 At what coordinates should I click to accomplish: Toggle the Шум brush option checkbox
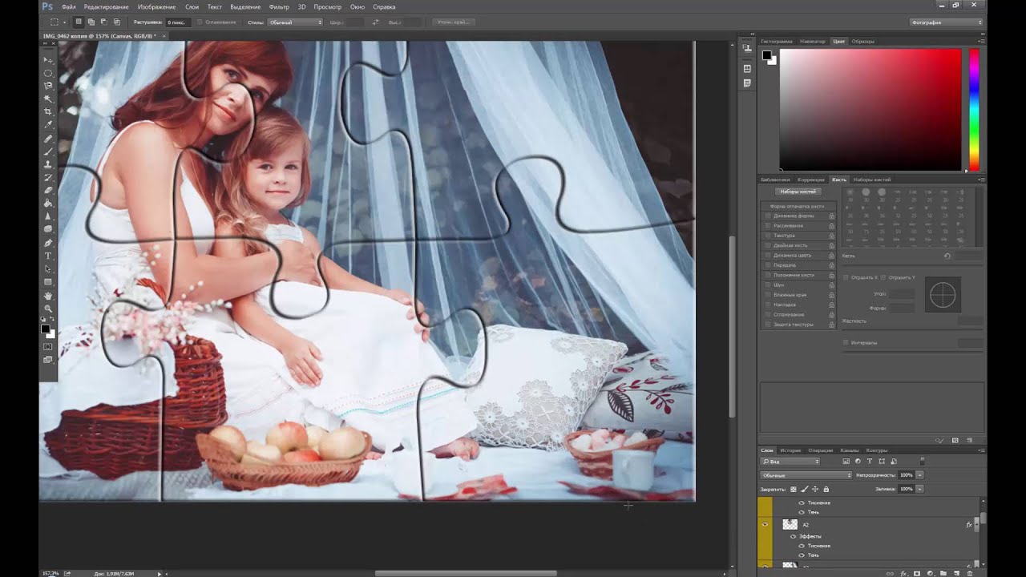(768, 285)
